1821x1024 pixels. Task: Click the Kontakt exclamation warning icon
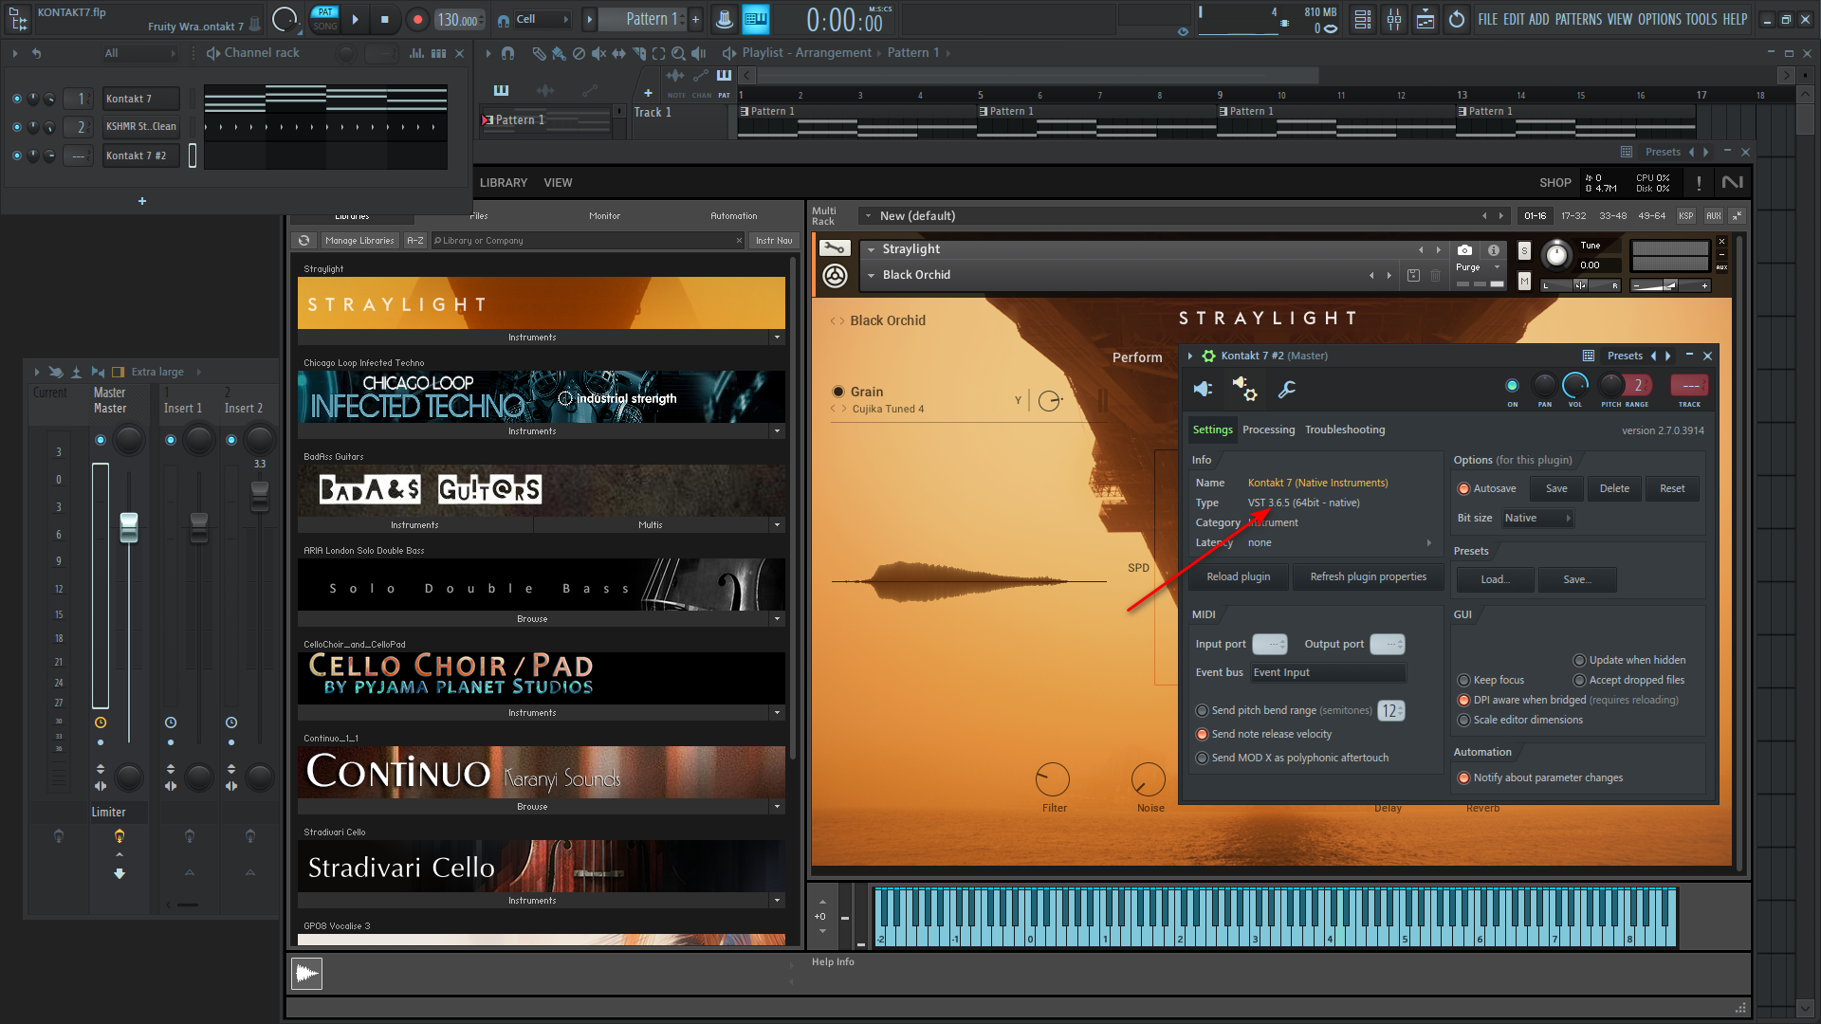click(1699, 183)
